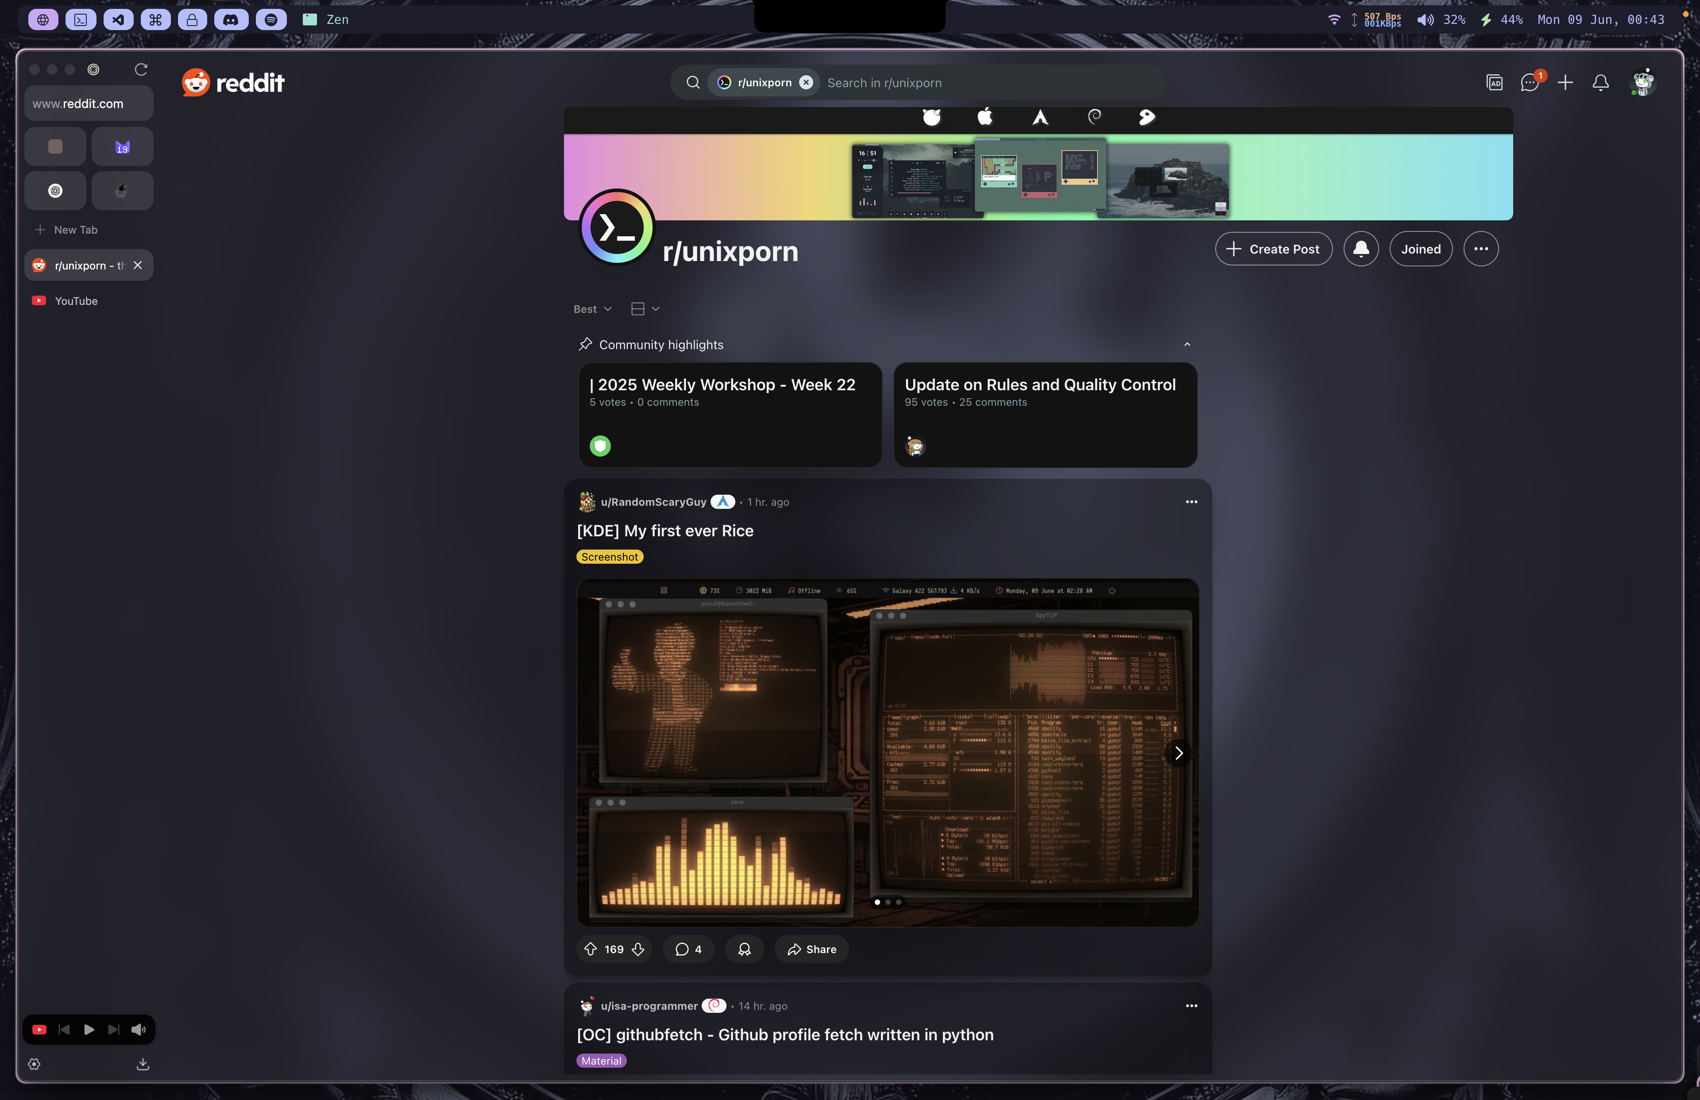
Task: Click the Reddit logo
Action: pyautogui.click(x=233, y=81)
